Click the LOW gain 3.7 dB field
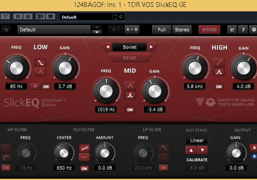257x180 pixels. [x=65, y=86]
